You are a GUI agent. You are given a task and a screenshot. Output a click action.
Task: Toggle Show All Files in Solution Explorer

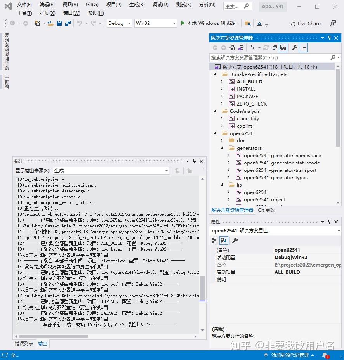point(283,47)
